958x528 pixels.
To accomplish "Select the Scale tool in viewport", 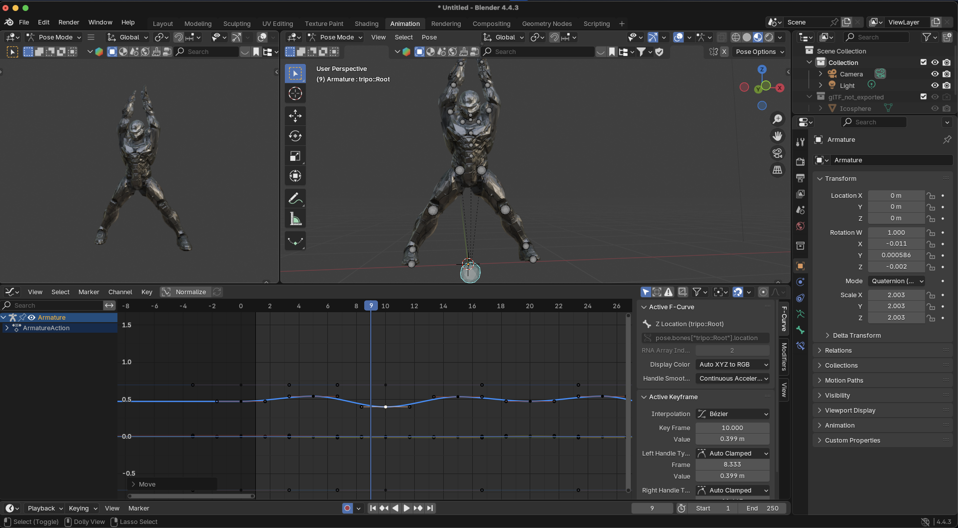I will click(295, 156).
